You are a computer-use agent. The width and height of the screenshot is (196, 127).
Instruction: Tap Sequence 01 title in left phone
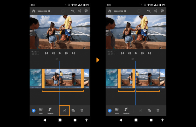(44, 11)
